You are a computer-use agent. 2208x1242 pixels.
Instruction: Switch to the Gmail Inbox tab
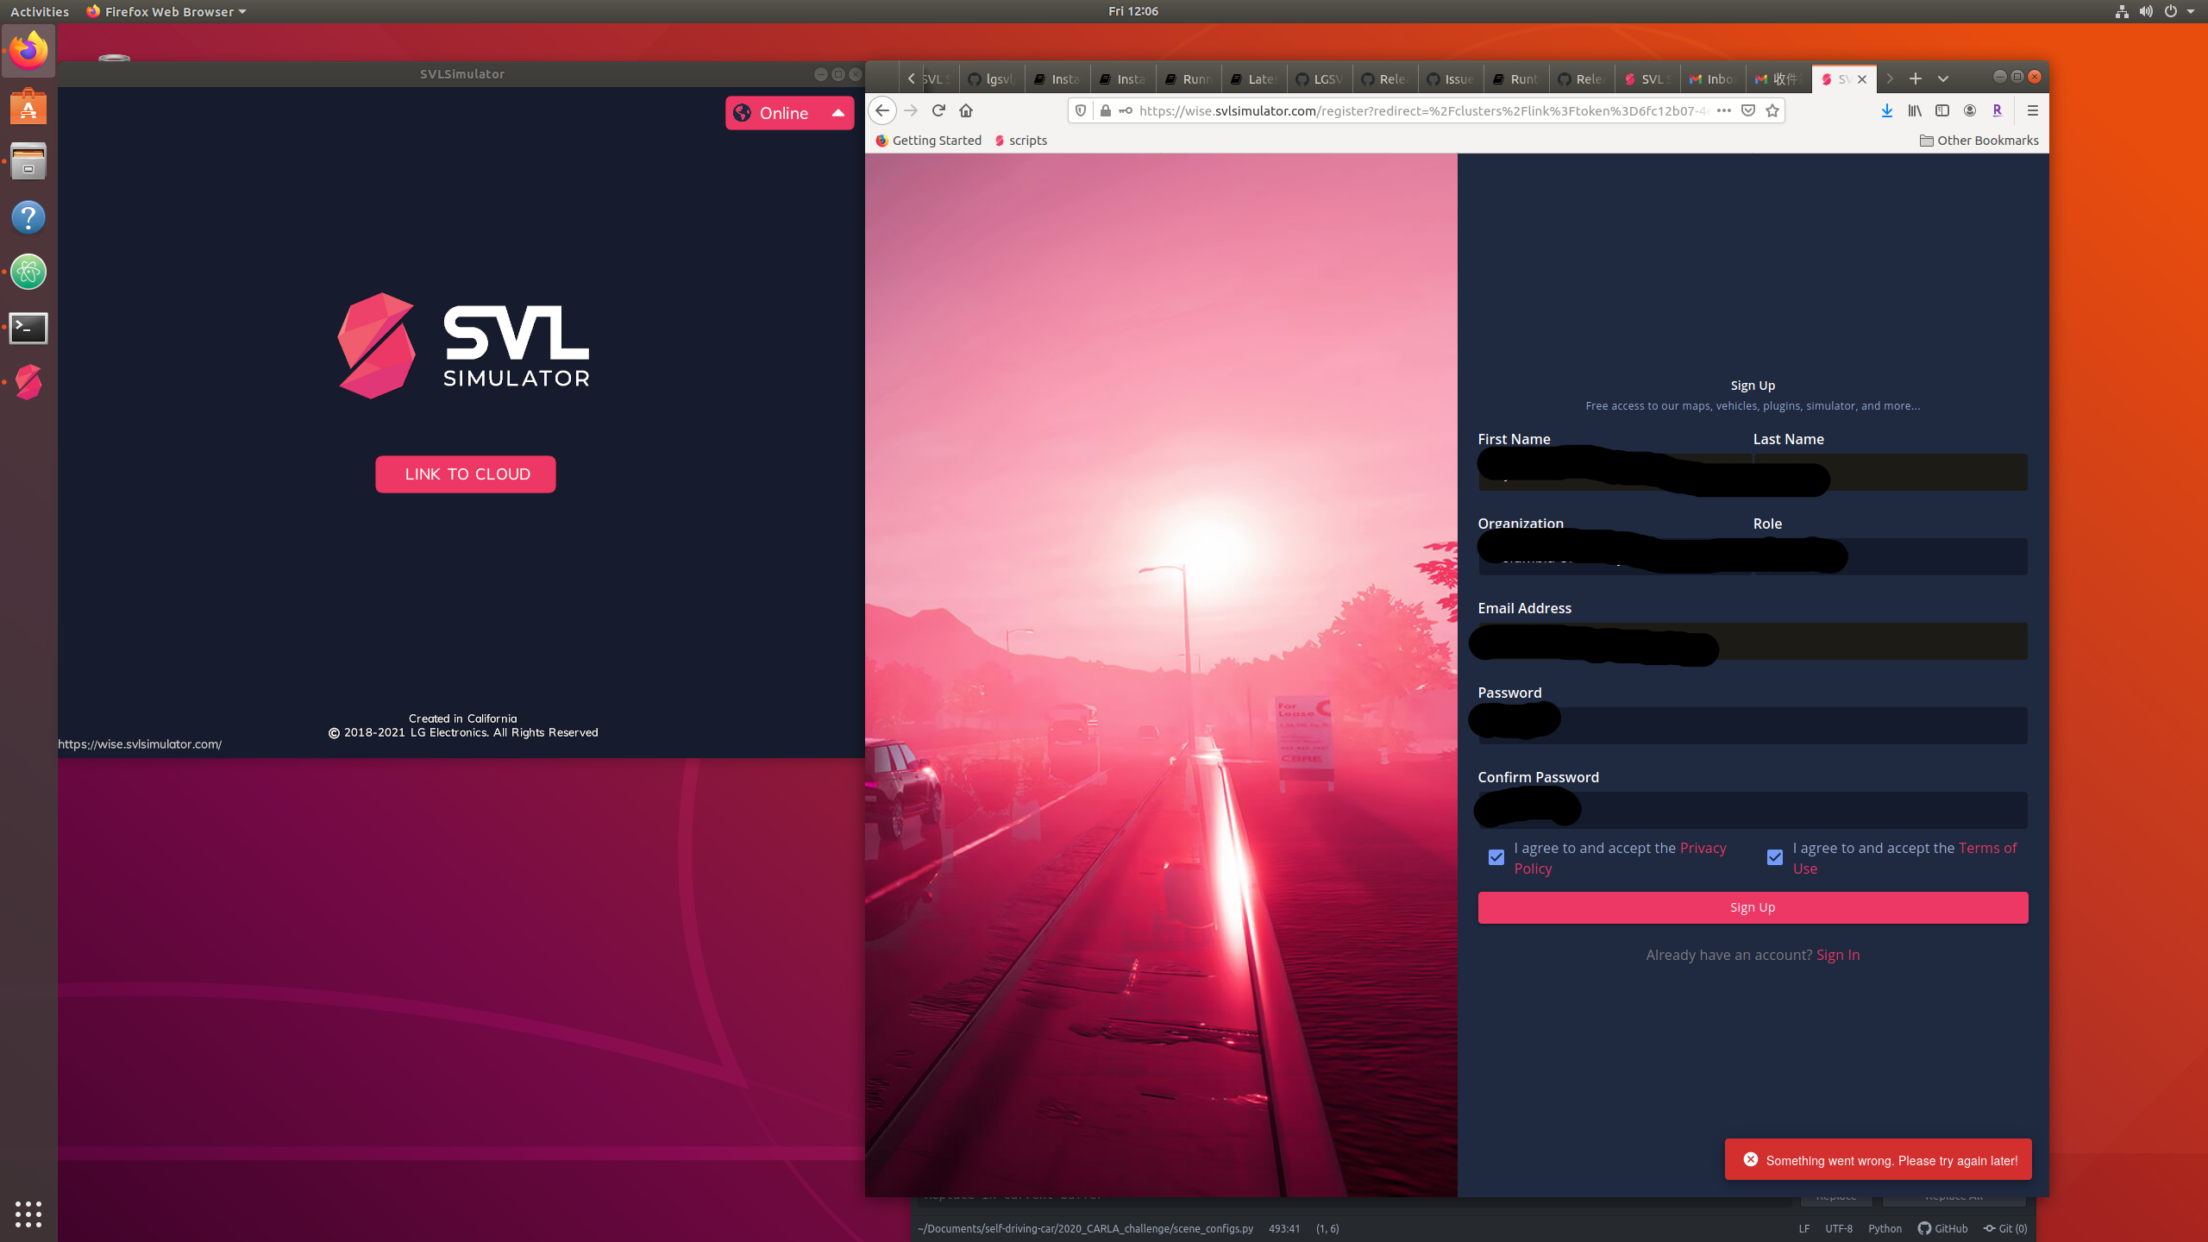tap(1711, 78)
